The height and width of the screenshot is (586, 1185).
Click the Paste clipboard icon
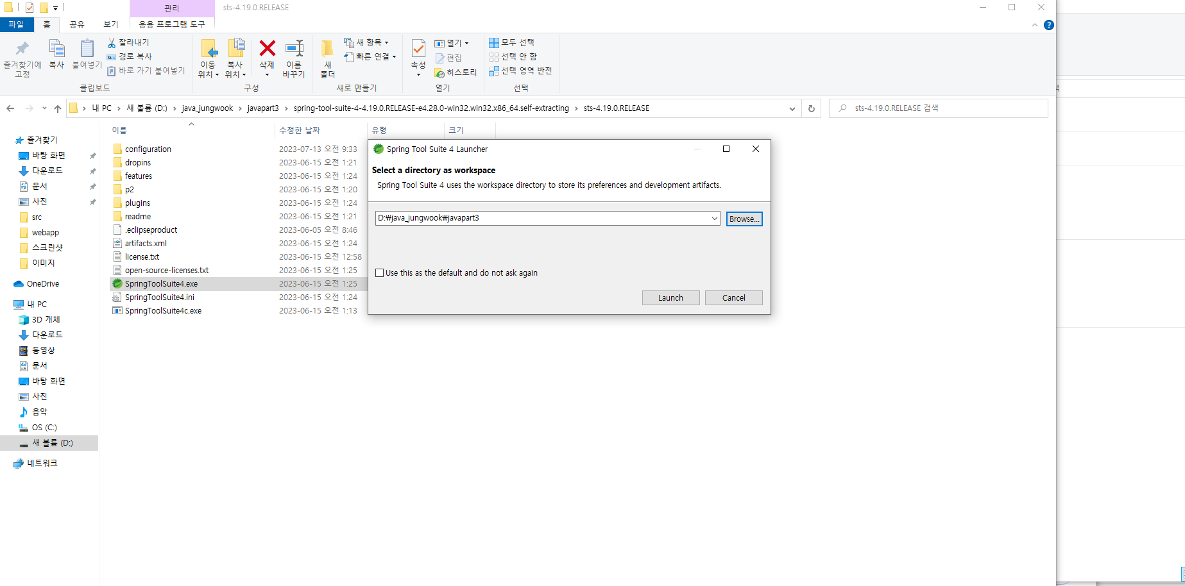click(87, 49)
